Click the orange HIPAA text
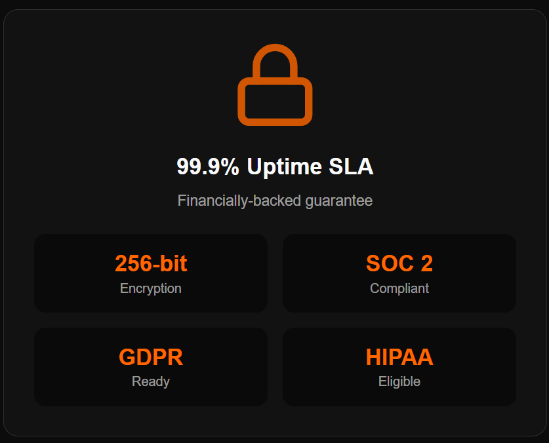Screen dimensions: 549x443 399,357
